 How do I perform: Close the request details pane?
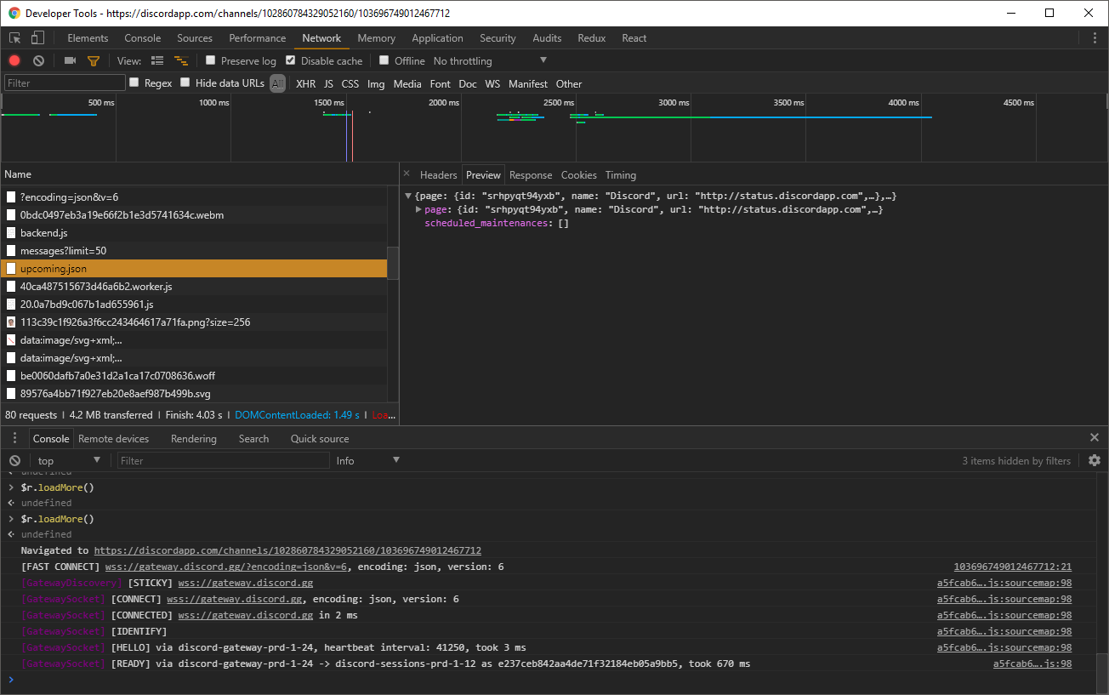pos(407,174)
